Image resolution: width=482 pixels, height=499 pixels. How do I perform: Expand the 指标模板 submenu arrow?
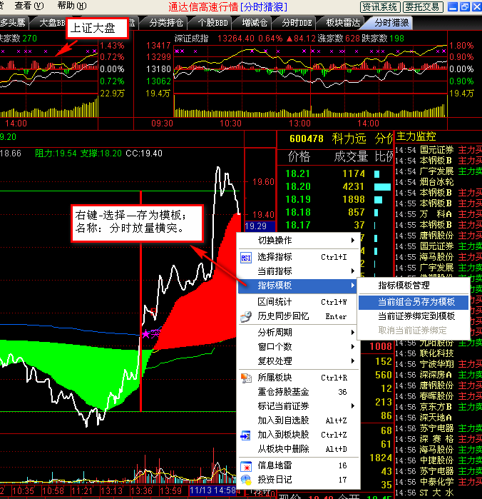click(x=353, y=286)
